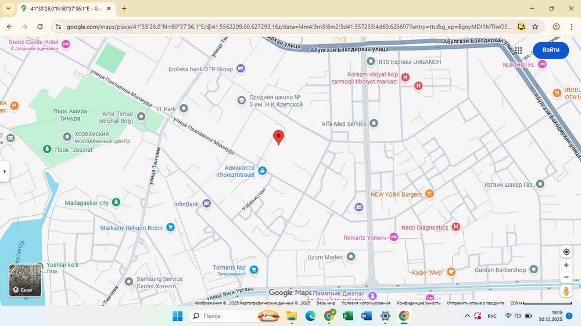Viewport: 581px width, 326px height.
Task: Click the taskbar Поиск search box
Action: tap(235, 316)
